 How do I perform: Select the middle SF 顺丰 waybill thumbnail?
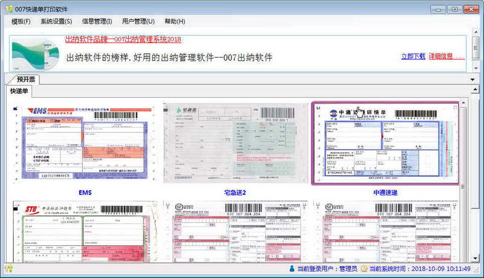tap(235, 233)
